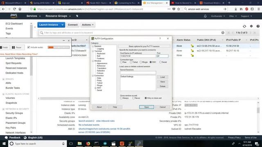Click the PuTTY taskbar icon
262x147 pixels.
point(139,143)
